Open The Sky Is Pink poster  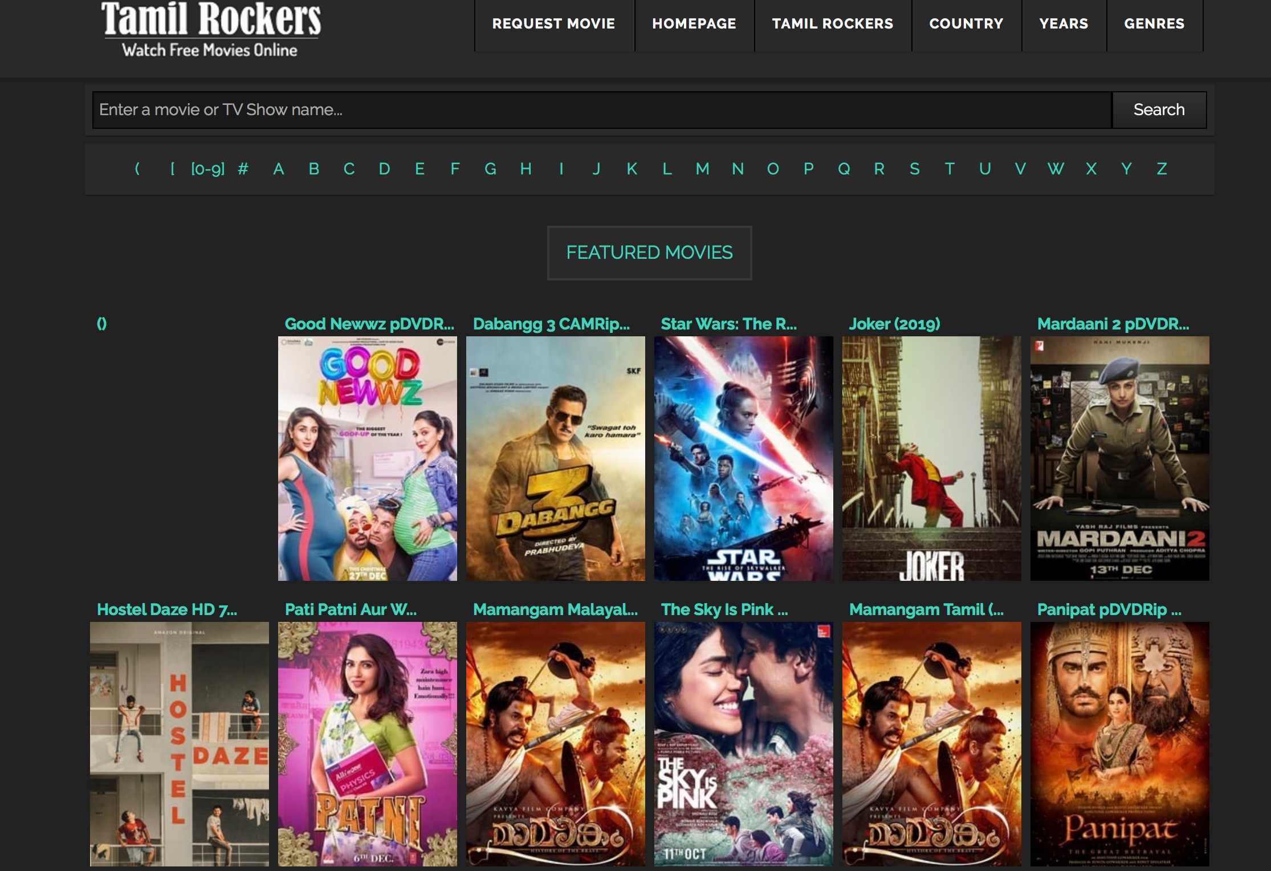pyautogui.click(x=743, y=744)
